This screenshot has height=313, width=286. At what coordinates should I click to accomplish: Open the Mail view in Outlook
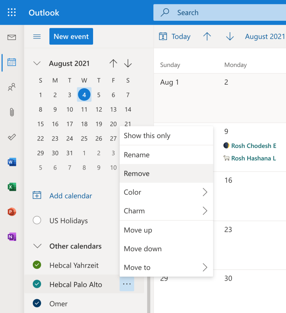[x=12, y=37]
